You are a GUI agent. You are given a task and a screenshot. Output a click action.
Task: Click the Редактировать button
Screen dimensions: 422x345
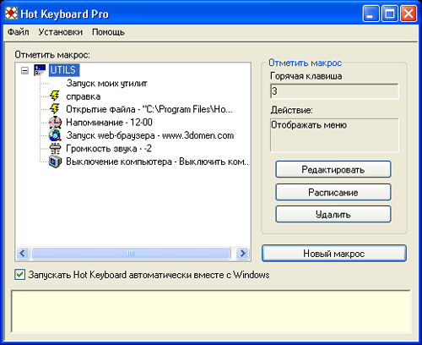pos(333,169)
